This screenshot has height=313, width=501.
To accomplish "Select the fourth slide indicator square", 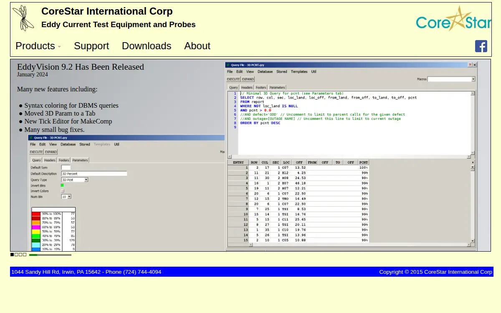I will pyautogui.click(x=25, y=255).
